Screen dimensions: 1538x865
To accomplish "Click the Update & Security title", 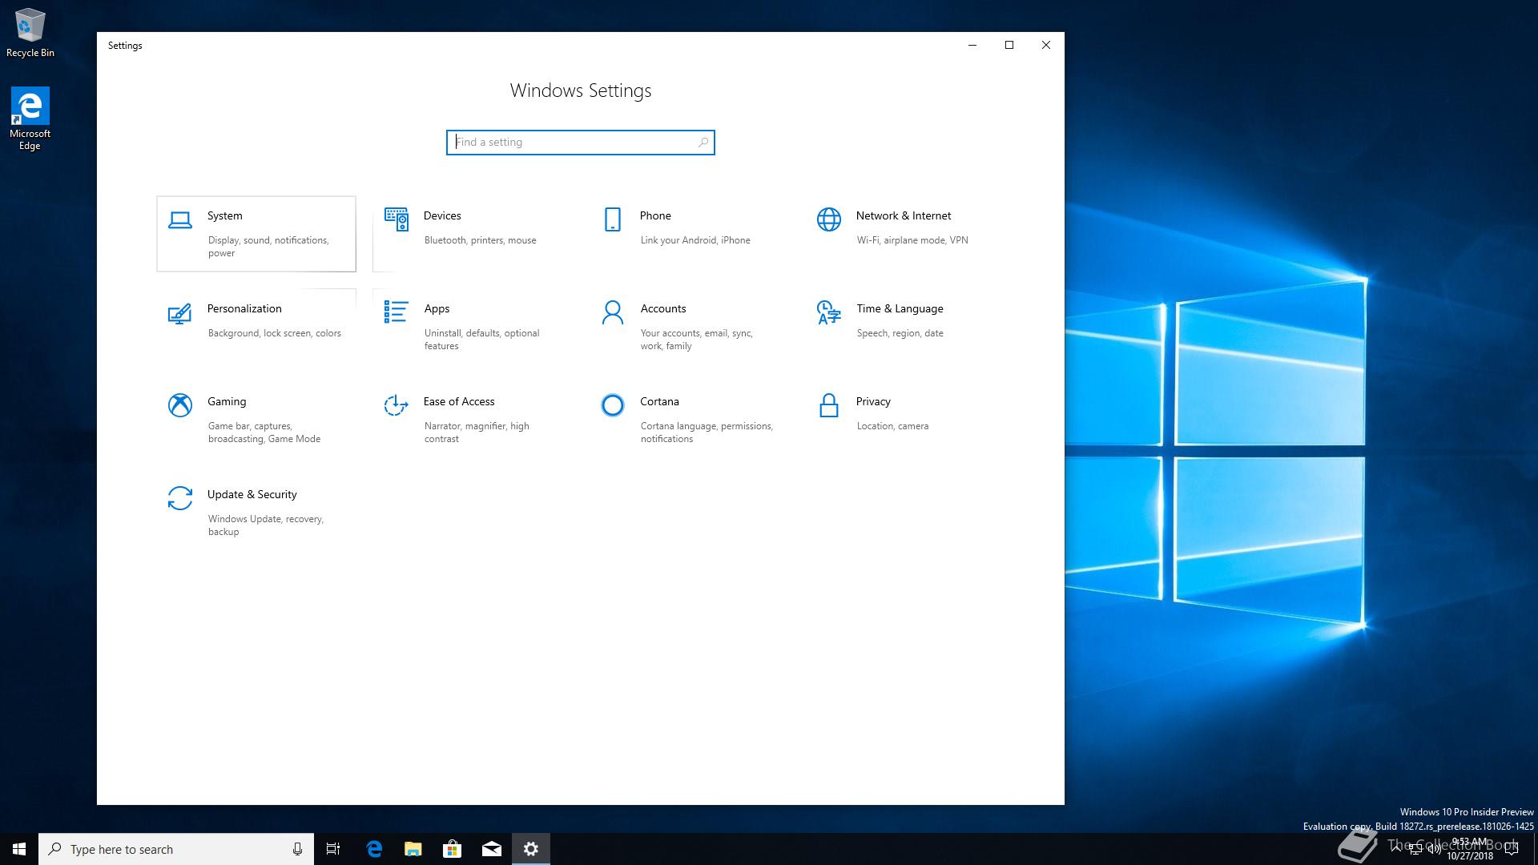I will [252, 495].
